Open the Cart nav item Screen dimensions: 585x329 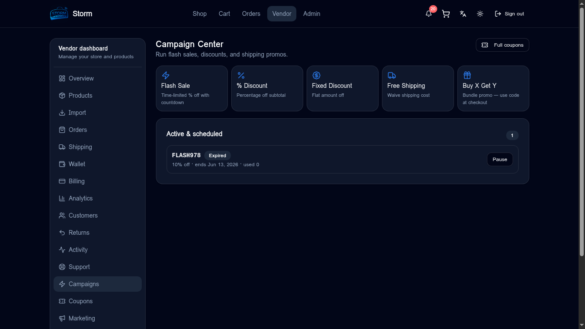pyautogui.click(x=224, y=14)
